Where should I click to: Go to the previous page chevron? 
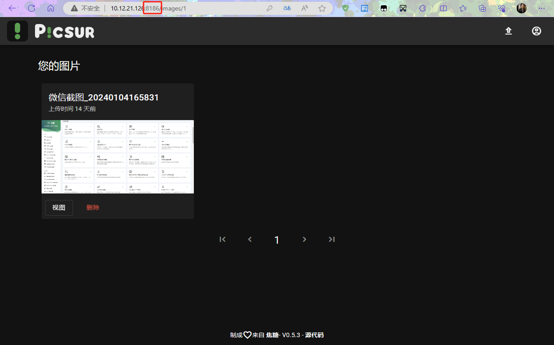click(x=250, y=239)
